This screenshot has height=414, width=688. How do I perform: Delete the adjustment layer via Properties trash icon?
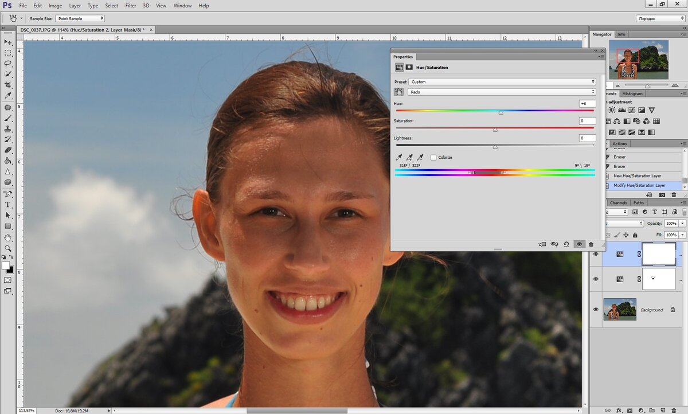click(x=591, y=244)
